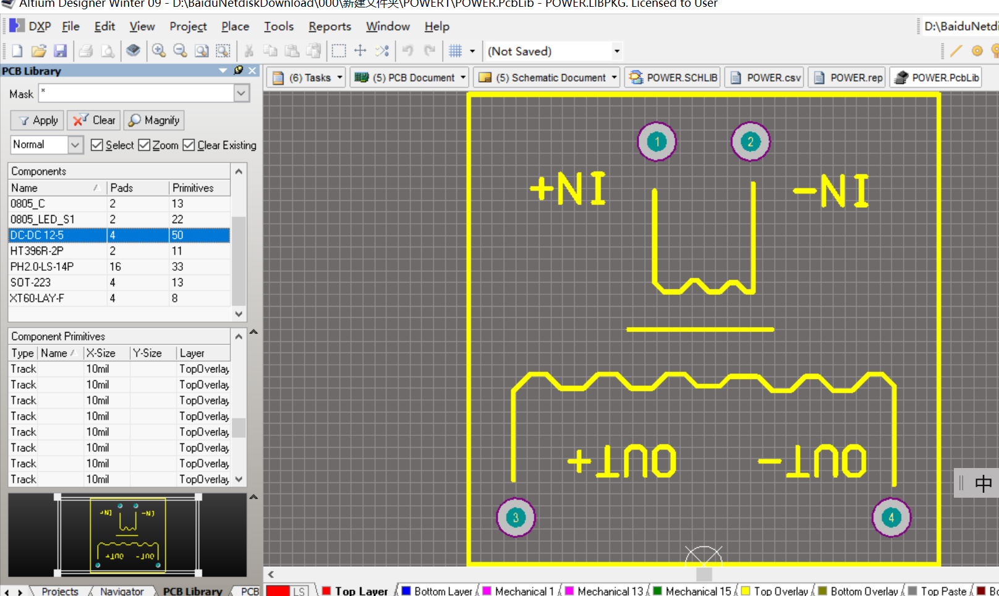Select the PH2.0-LS-14P component row

pos(119,266)
